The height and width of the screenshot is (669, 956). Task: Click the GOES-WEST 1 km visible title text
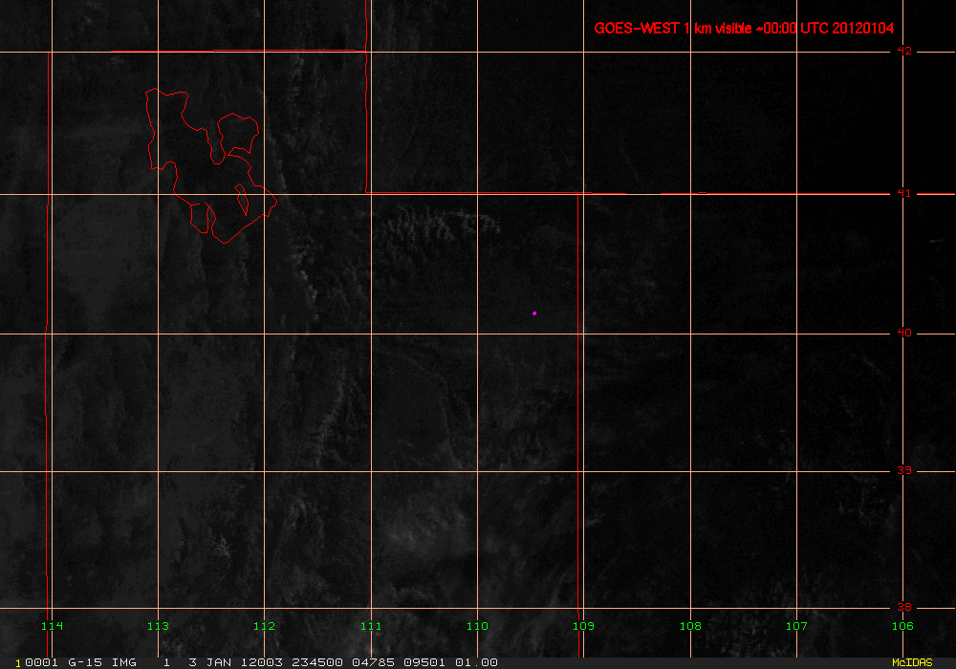744,28
